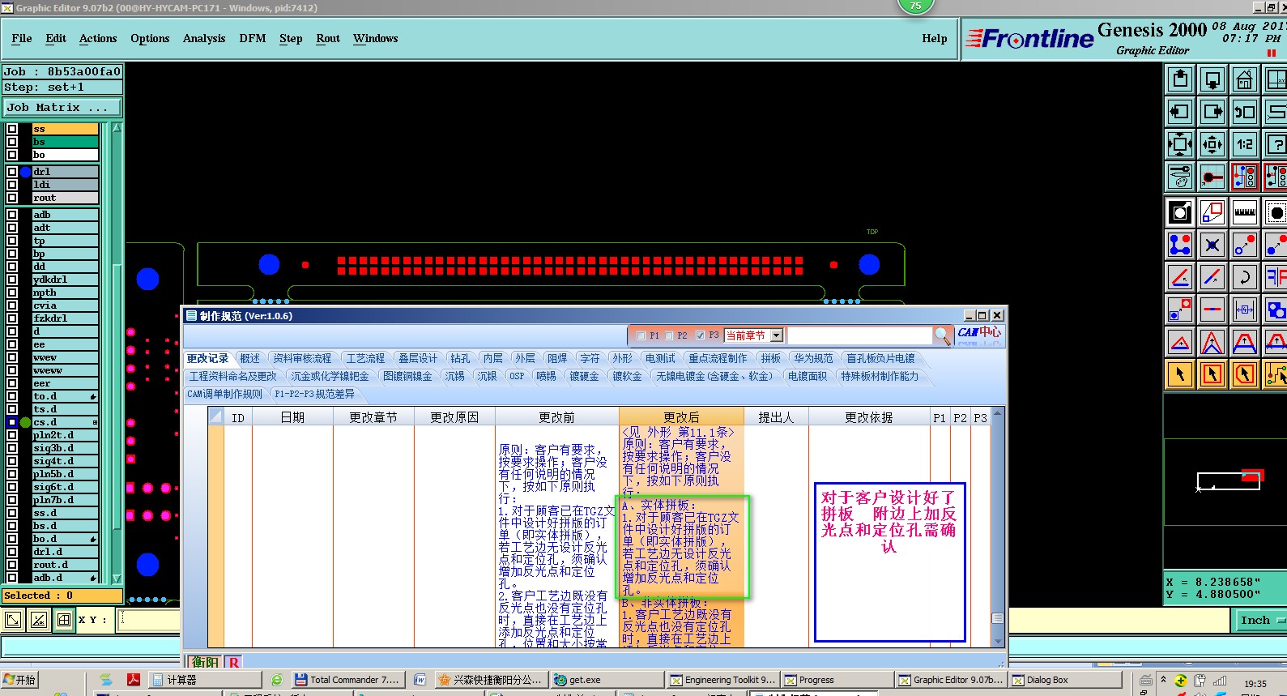Image resolution: width=1287 pixels, height=696 pixels.
Task: Click the 衡阳 button at dialog bottom
Action: click(x=205, y=662)
